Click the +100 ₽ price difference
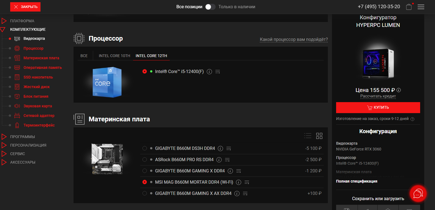 click(314, 193)
